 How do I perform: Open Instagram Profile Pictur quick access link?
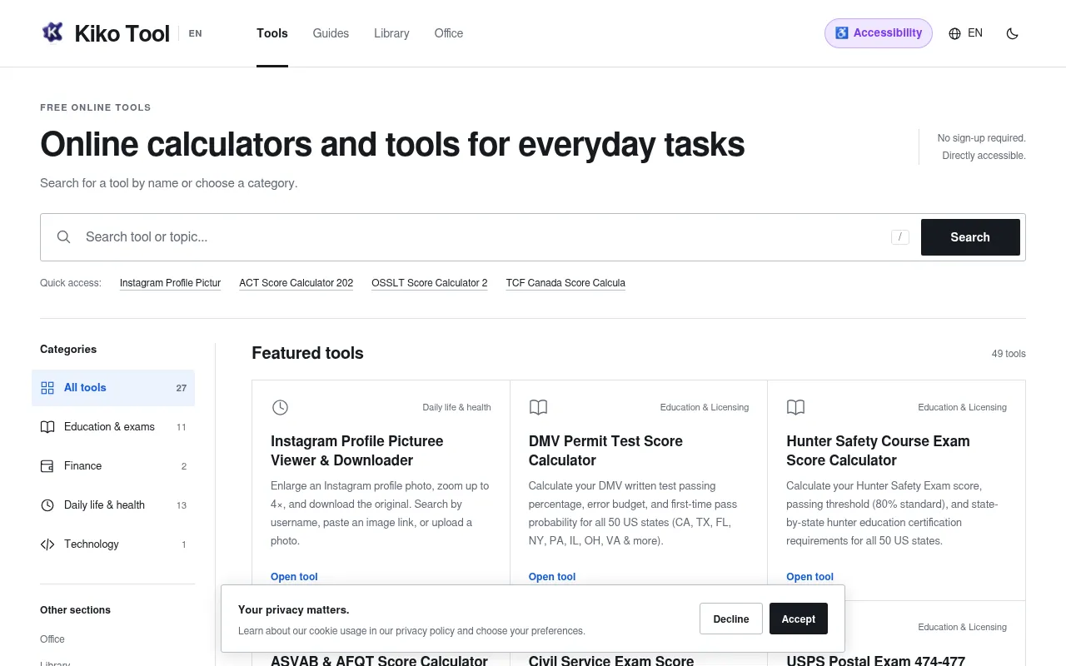[170, 283]
